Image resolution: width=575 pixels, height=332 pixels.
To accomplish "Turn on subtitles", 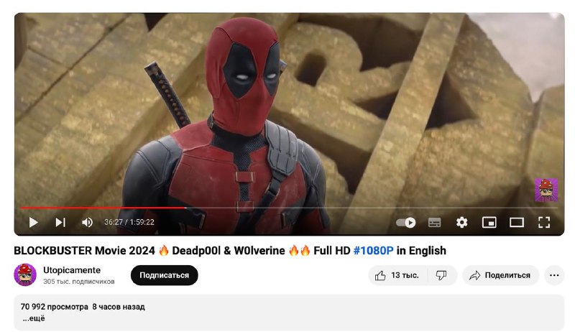I will [435, 223].
